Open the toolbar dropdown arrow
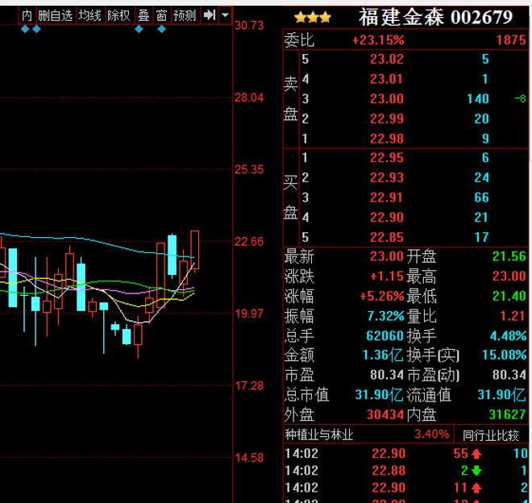532x503 pixels. tap(225, 15)
